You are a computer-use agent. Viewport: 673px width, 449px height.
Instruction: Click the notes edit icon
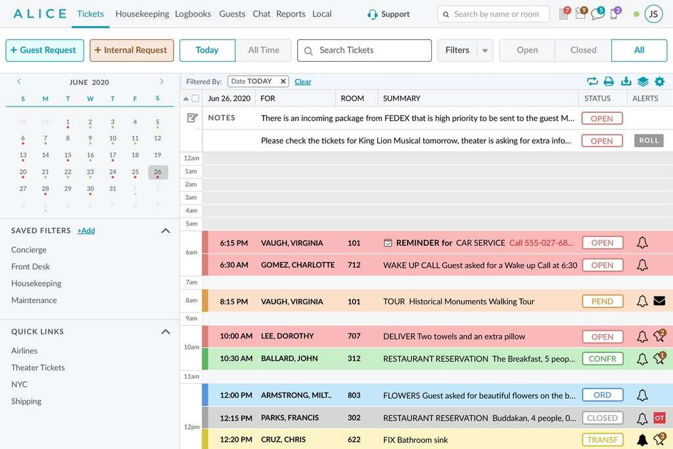point(192,118)
